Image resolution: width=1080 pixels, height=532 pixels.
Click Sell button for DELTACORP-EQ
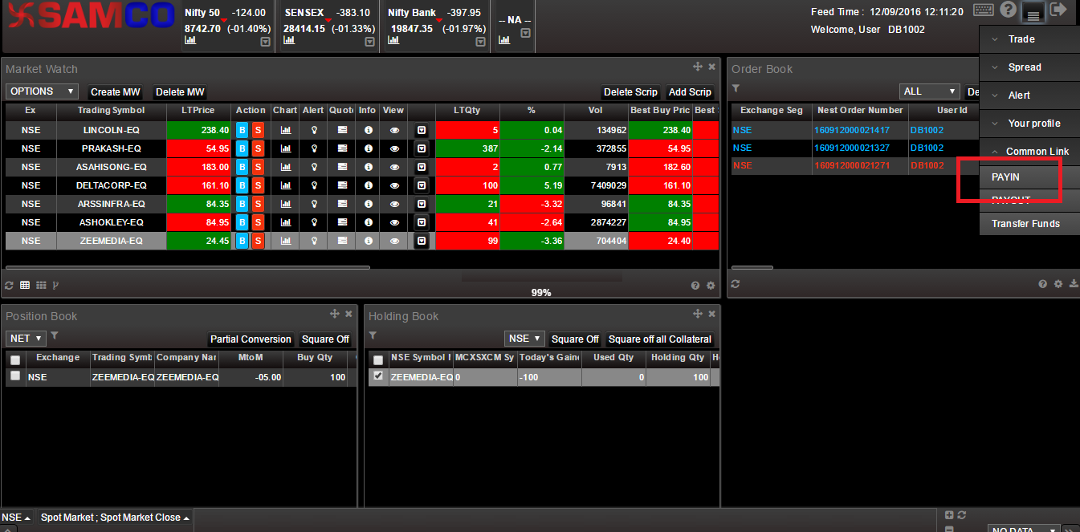(x=258, y=185)
